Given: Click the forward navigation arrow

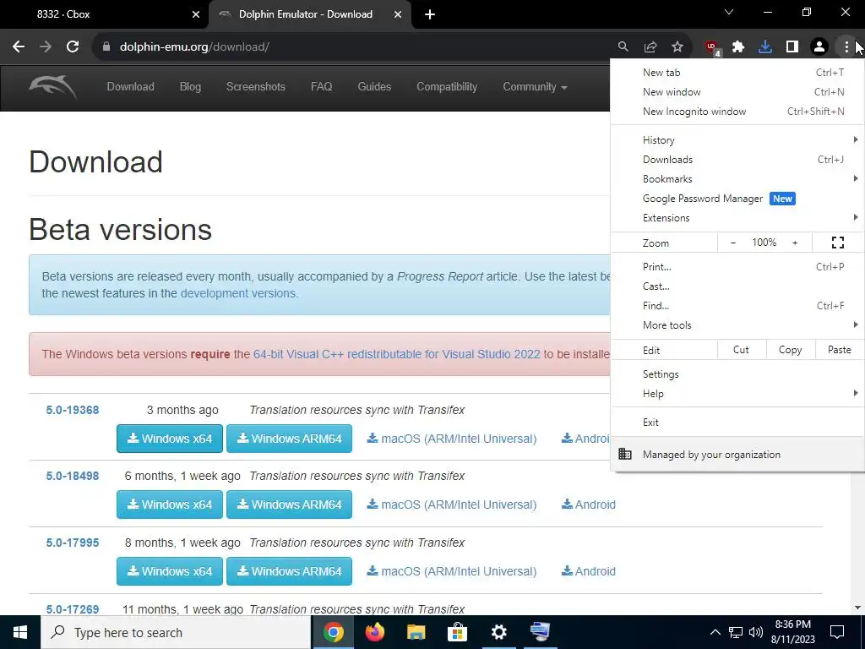Looking at the screenshot, I should pos(46,47).
